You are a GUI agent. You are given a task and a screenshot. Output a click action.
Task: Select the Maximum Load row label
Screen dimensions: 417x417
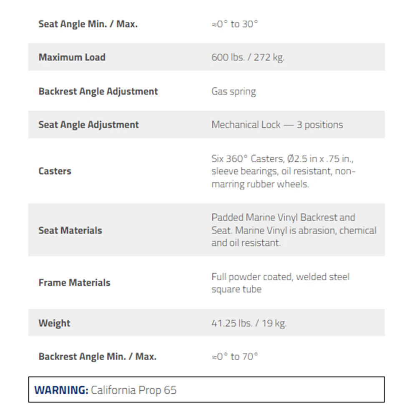pos(72,57)
